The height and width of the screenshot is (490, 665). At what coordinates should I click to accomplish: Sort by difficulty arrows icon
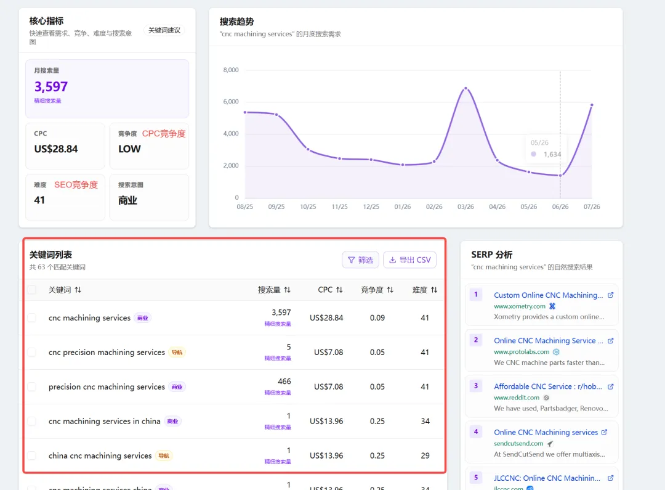434,290
